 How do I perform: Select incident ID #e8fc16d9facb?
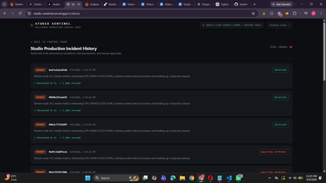pos(58,152)
